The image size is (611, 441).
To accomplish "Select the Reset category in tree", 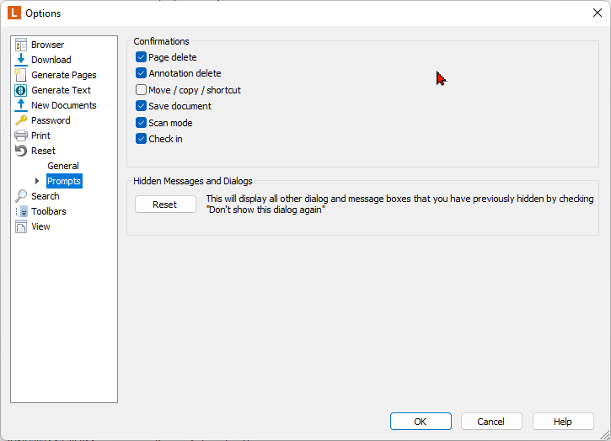I will pyautogui.click(x=43, y=151).
